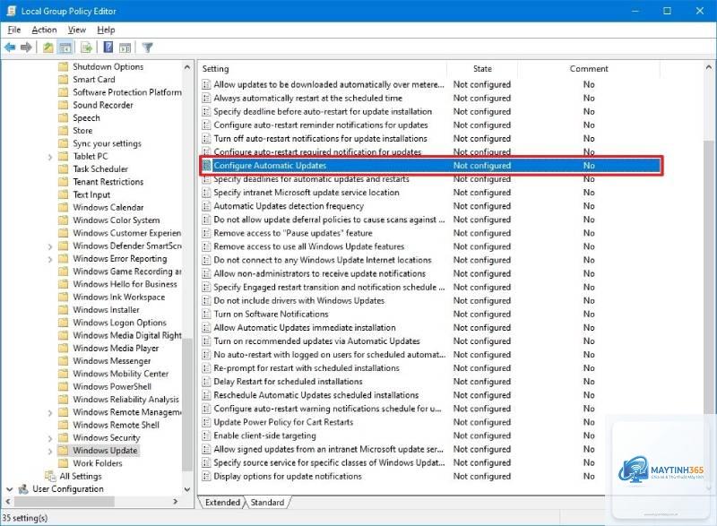Select the Windows Media Player folder
717x526 pixels.
(x=116, y=349)
